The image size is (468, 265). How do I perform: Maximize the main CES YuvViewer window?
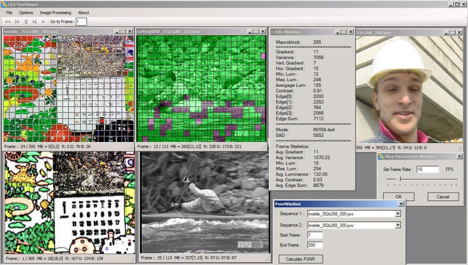457,4
